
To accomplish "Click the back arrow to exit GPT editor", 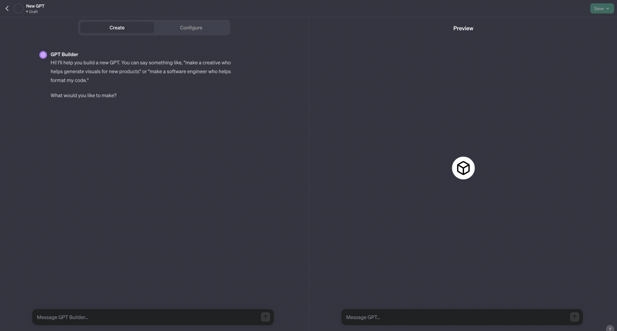I will [7, 8].
